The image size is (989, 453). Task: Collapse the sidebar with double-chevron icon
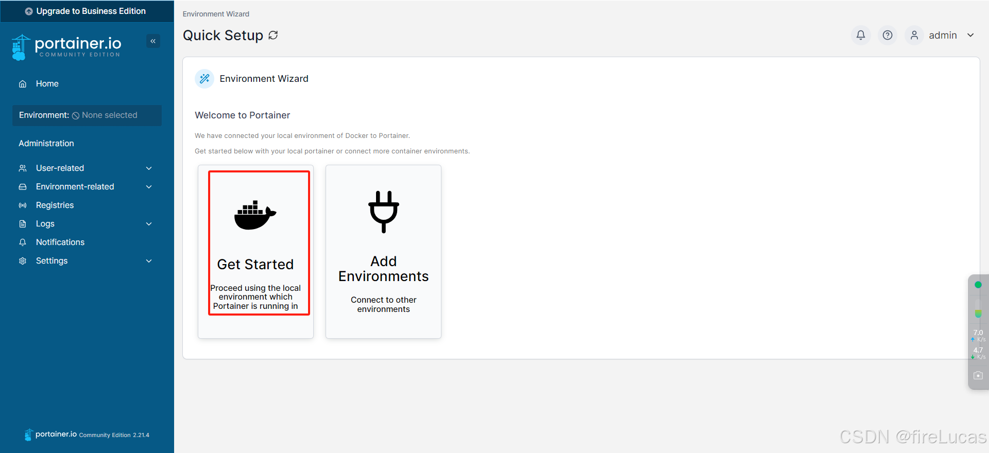click(153, 41)
